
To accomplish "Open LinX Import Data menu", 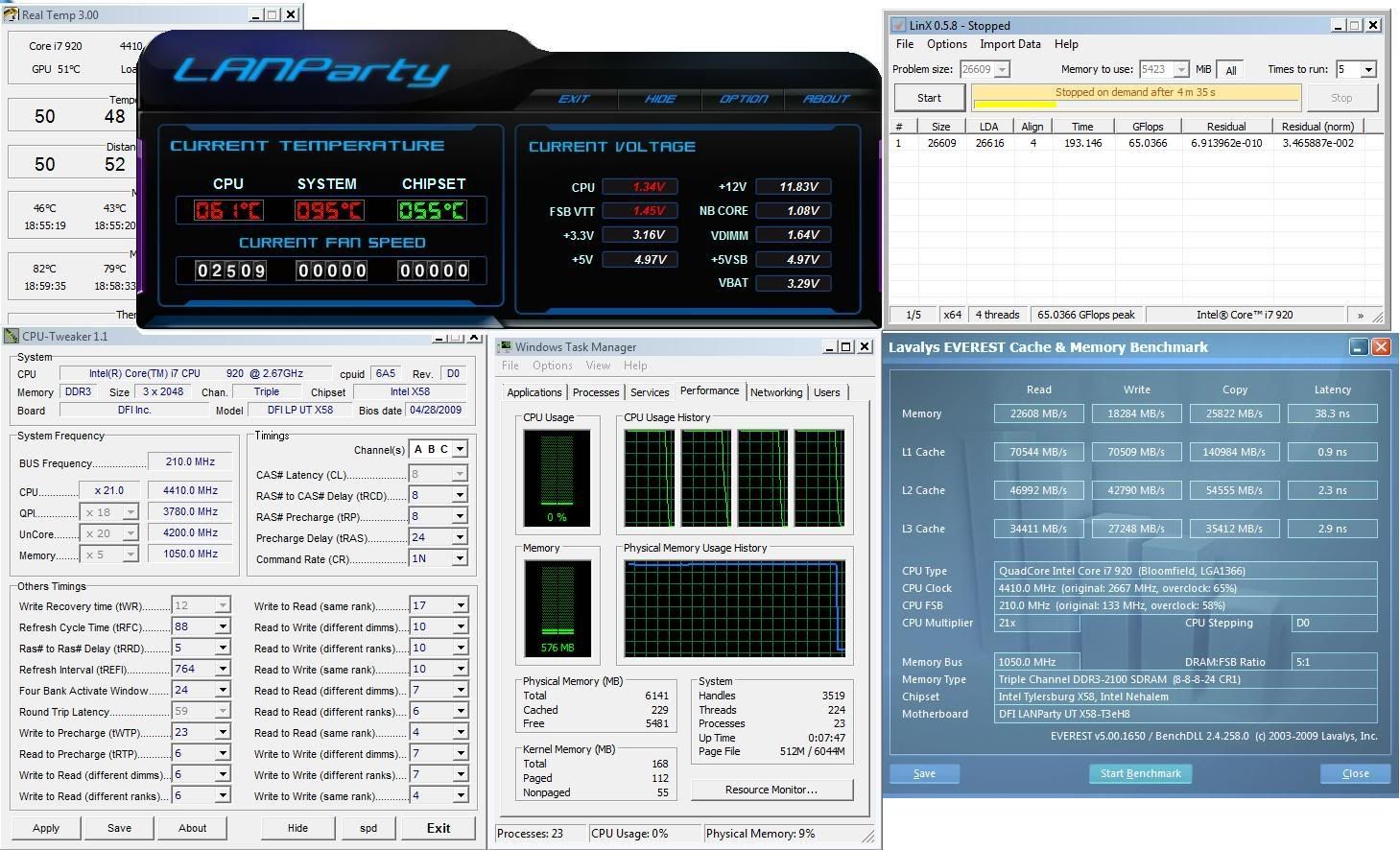I will pyautogui.click(x=1010, y=44).
